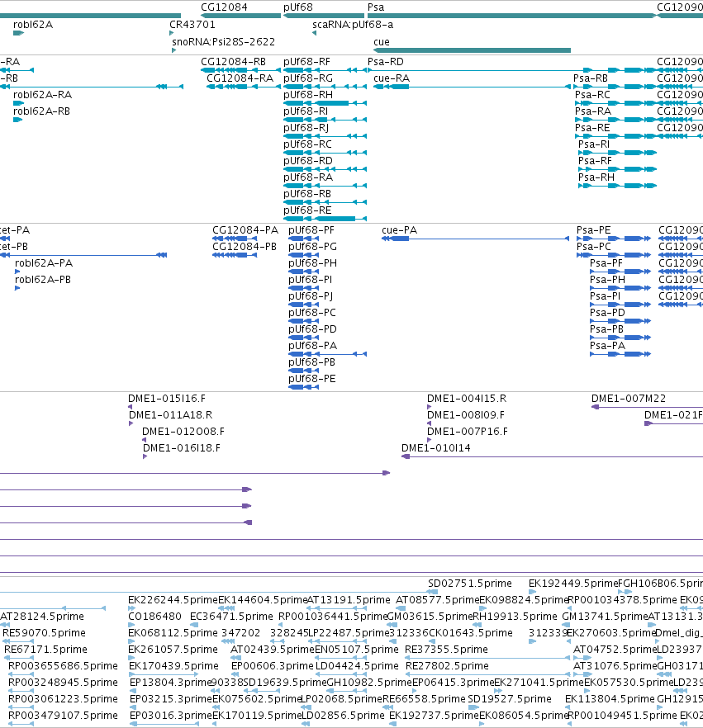Select the Psa-RD transcript label
This screenshot has height=728, width=703.
click(386, 62)
